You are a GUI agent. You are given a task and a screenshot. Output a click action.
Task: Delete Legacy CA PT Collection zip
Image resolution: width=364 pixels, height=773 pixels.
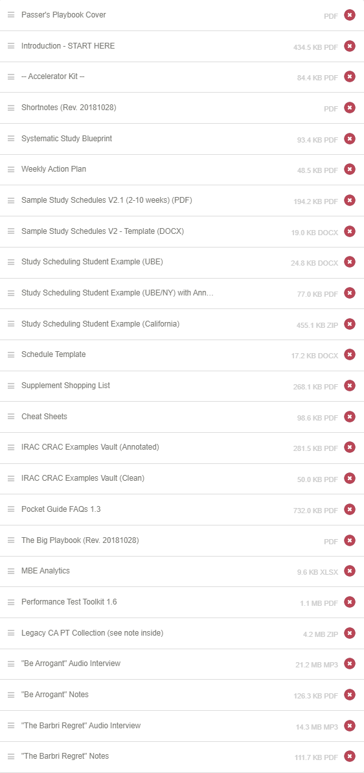[x=350, y=634]
